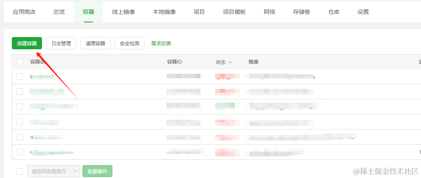This screenshot has height=178, width=421.
Task: Open the 本地镜像 tab
Action: (x=164, y=12)
